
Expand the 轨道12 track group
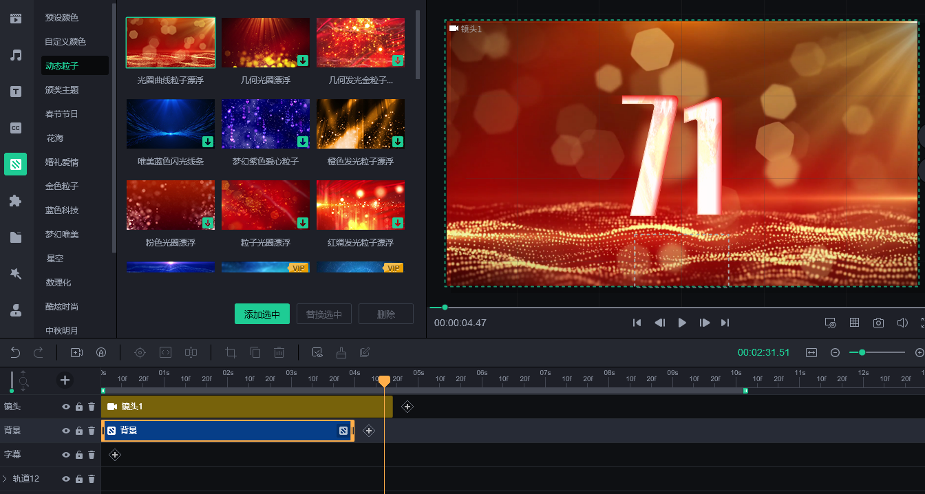(x=5, y=479)
